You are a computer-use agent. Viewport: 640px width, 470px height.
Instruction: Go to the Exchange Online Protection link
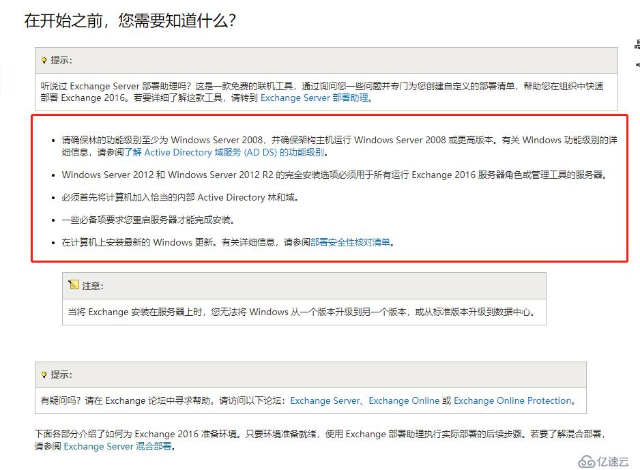tap(512, 400)
